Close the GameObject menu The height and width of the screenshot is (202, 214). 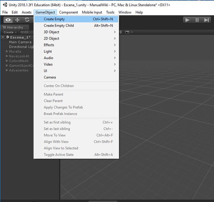point(45,12)
